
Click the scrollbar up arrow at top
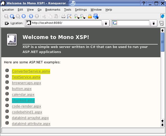[162, 30]
